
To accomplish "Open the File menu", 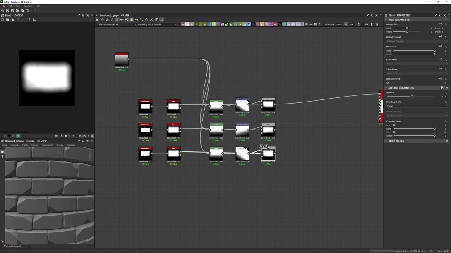I will [3, 6].
